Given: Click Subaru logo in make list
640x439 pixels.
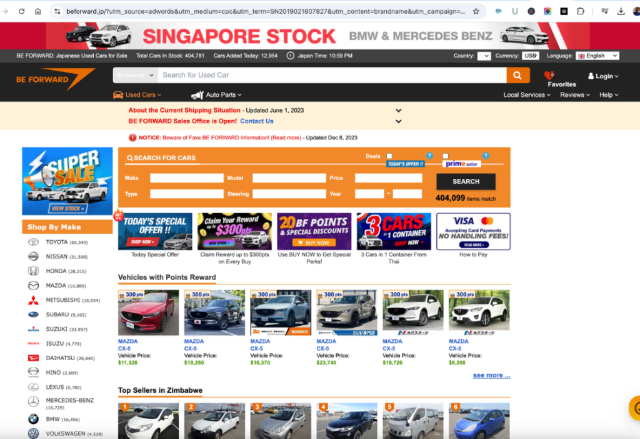Looking at the screenshot, I should (x=33, y=315).
